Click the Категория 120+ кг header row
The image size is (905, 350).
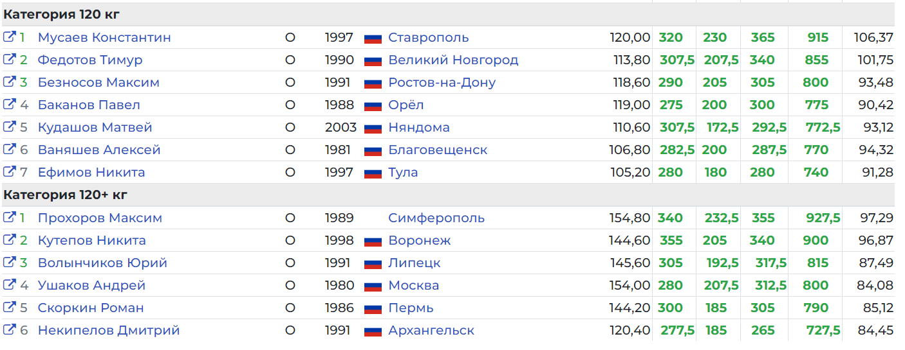pos(67,195)
